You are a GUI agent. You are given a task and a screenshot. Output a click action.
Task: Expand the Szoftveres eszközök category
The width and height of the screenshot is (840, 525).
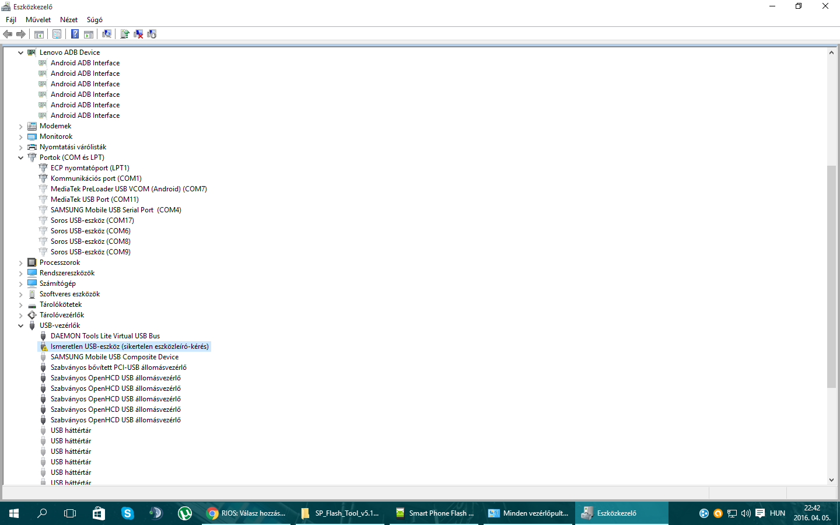coord(21,294)
